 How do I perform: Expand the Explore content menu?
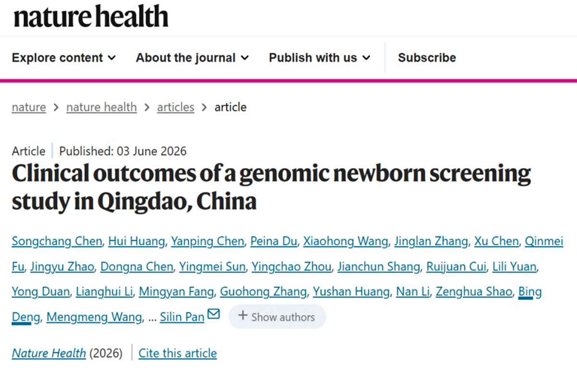click(x=64, y=58)
